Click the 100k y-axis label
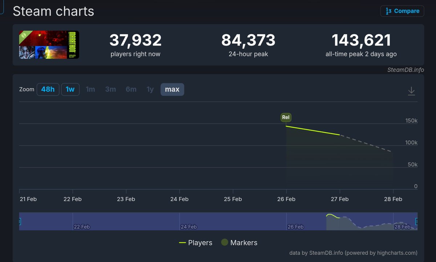Screen dimensions: 436x262 (411, 143)
